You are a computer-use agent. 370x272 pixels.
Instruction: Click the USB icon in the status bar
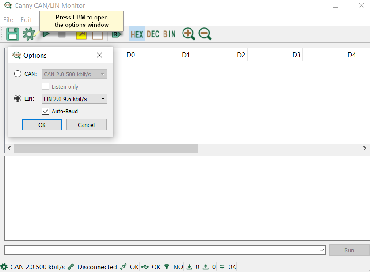(x=145, y=267)
